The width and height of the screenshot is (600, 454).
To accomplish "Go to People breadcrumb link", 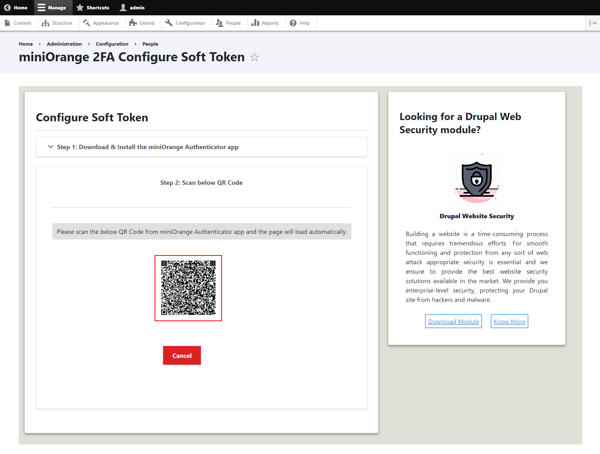I will [150, 44].
